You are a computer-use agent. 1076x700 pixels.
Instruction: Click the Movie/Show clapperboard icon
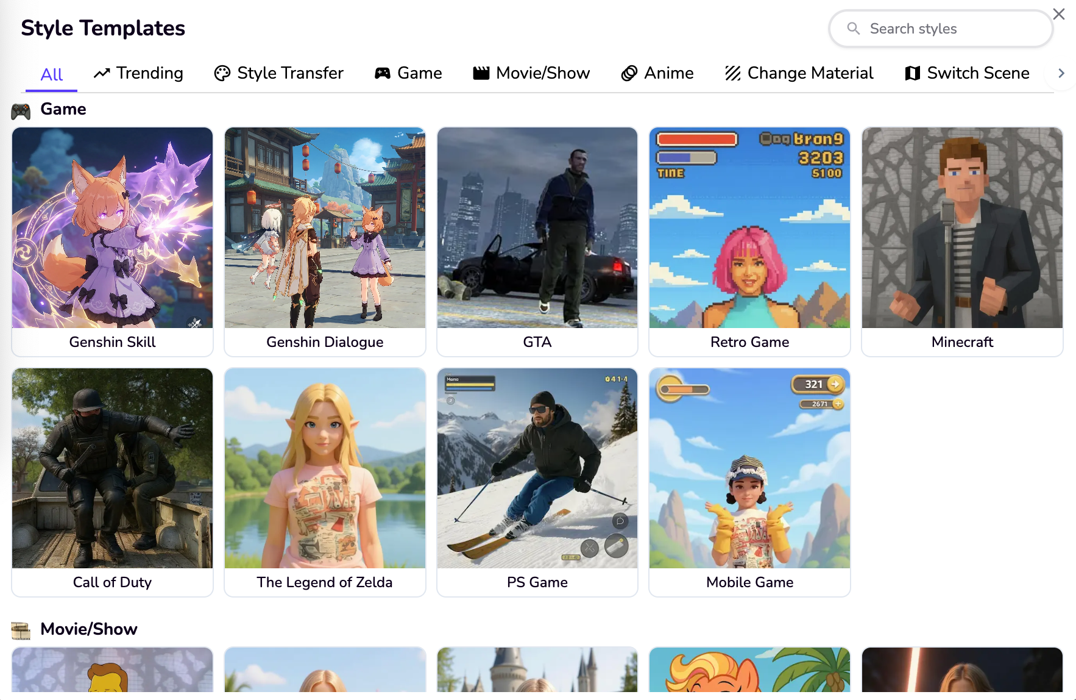[481, 73]
